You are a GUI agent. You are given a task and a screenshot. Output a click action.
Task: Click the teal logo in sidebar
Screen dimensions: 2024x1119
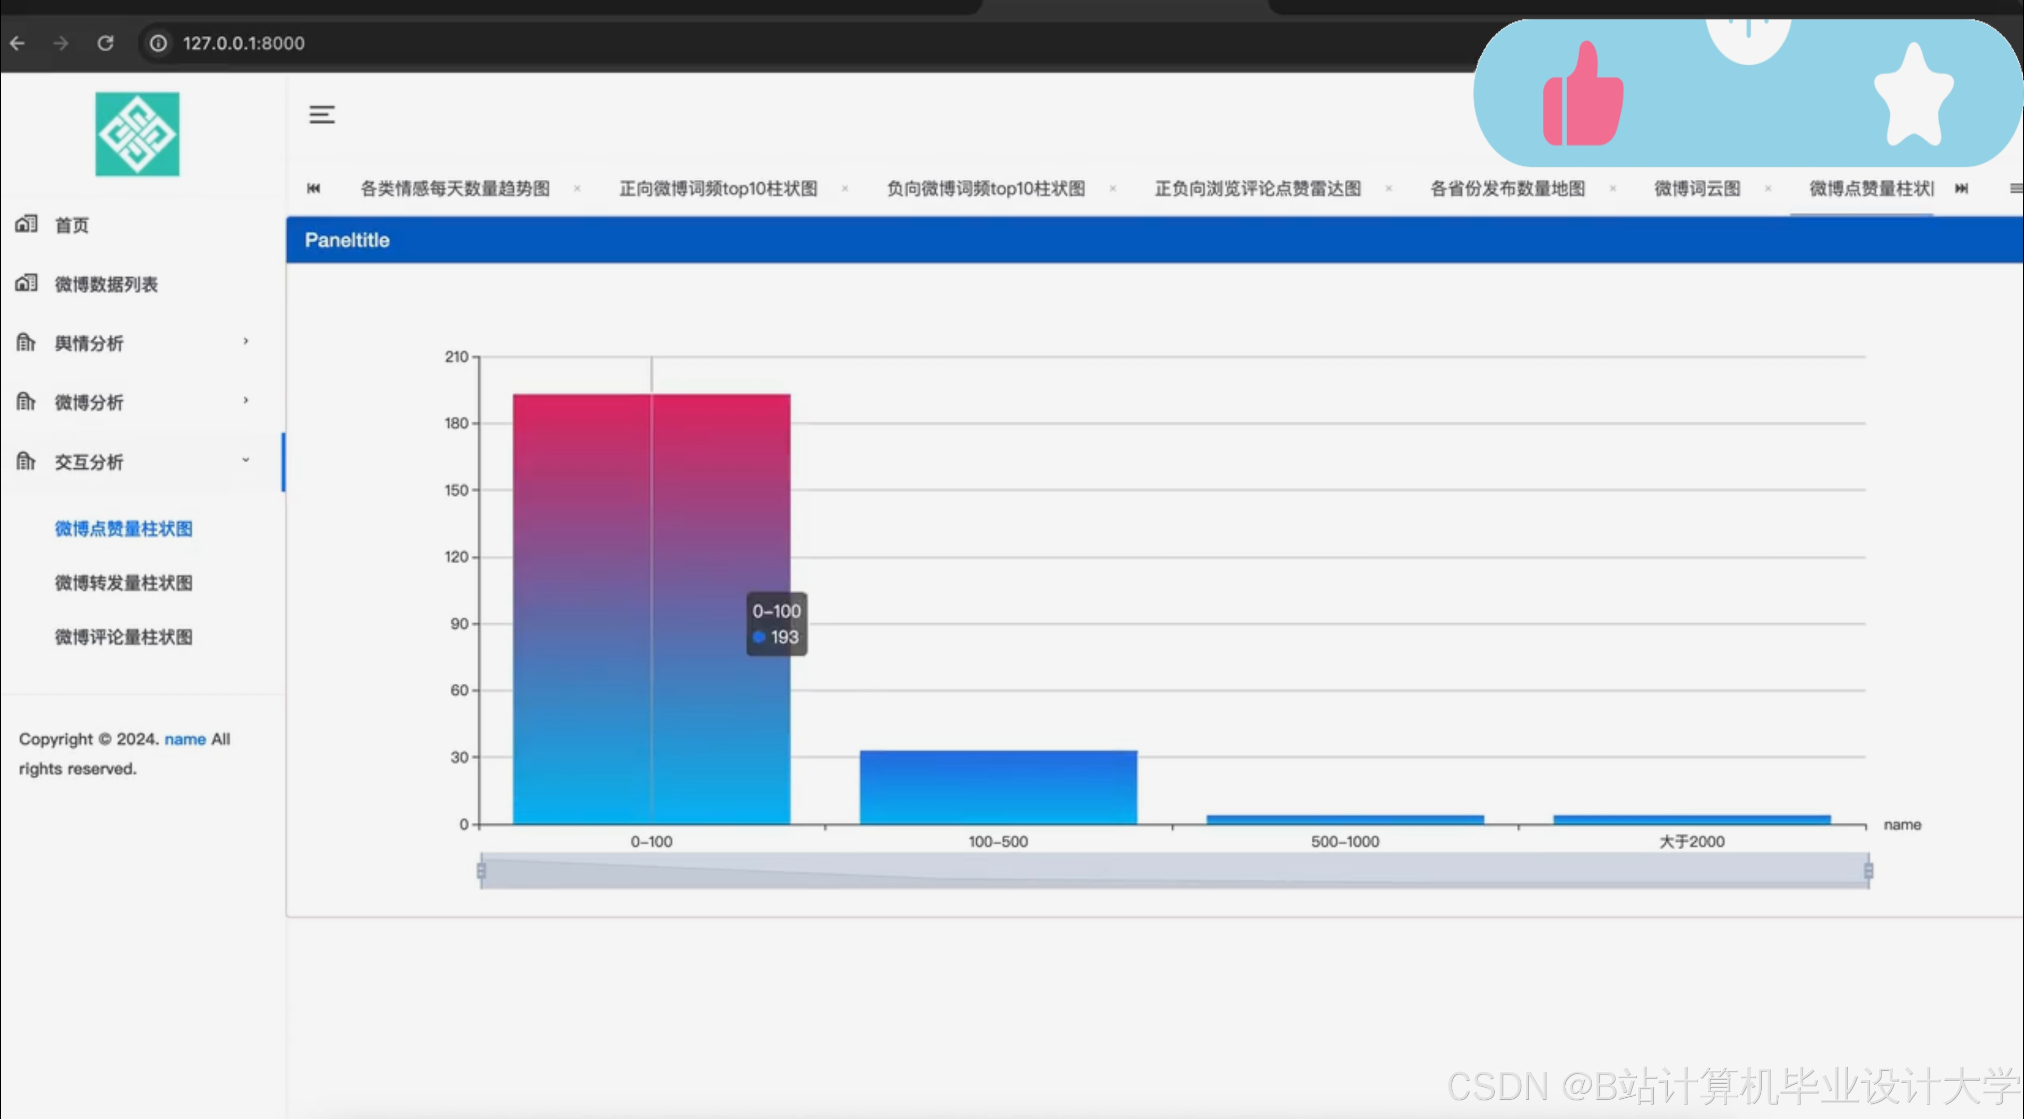[137, 134]
